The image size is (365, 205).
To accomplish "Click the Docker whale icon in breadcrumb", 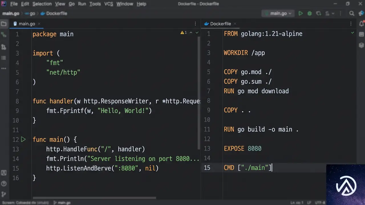I will click(x=43, y=13).
